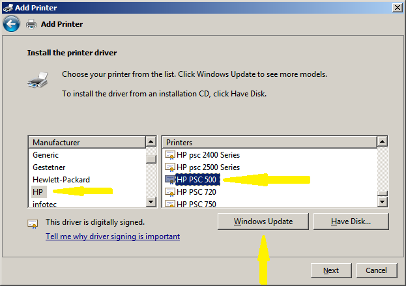Choose HP PSC 750 printer
The height and width of the screenshot is (286, 406).
[x=196, y=204]
